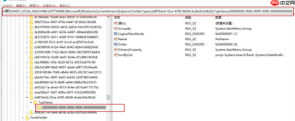Click string icon next to PrimaryProperty
This screenshot has height=121, width=295.
tap(116, 50)
